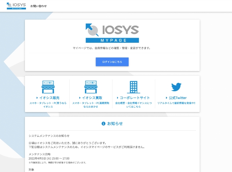Click the IOSYS MYPAGE header logo

16,6
